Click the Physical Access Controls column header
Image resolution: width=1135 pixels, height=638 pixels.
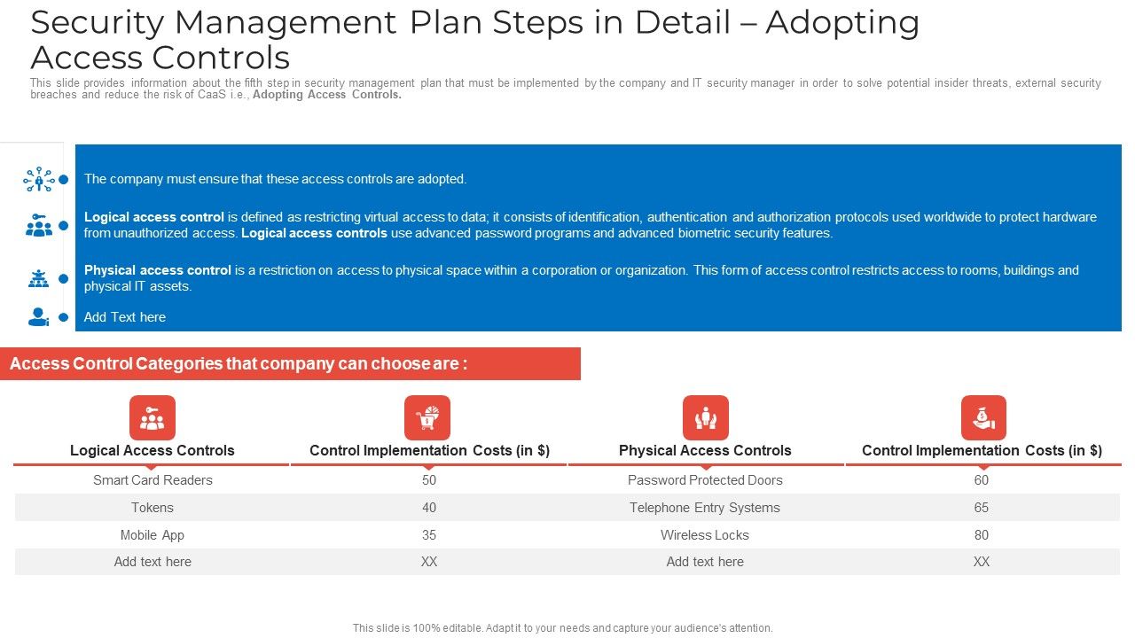(x=705, y=450)
